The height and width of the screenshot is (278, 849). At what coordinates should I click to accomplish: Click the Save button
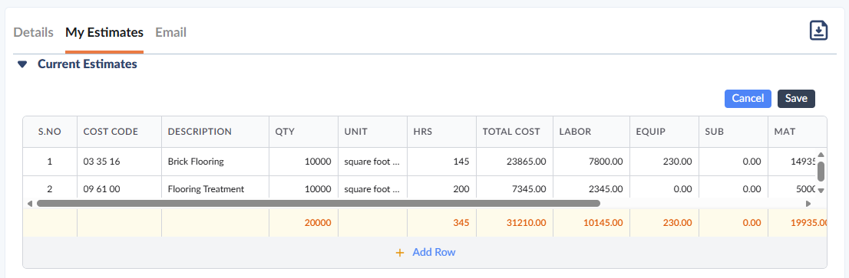coord(797,99)
